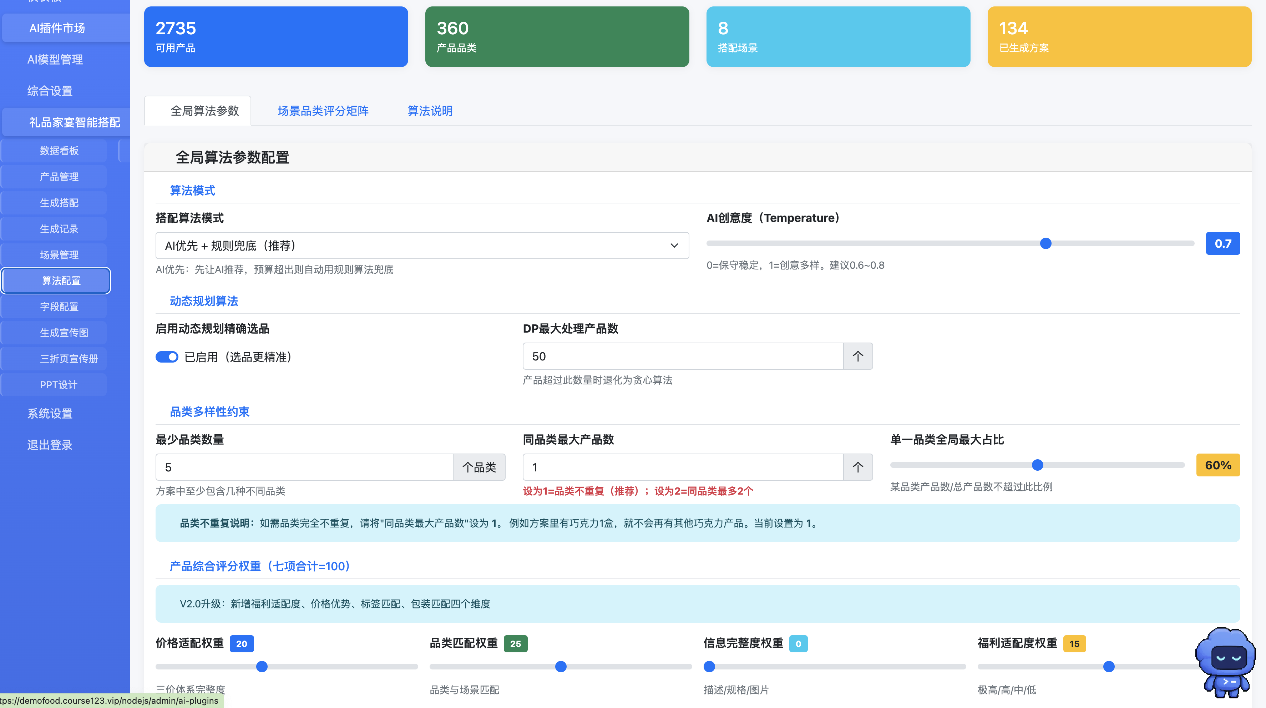This screenshot has width=1266, height=708.
Task: Open the AI插件市场 sidebar item
Action: point(66,28)
